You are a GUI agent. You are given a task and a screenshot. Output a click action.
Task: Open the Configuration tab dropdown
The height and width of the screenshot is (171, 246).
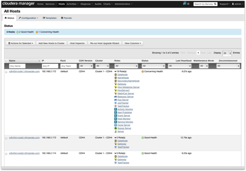[x=28, y=18]
